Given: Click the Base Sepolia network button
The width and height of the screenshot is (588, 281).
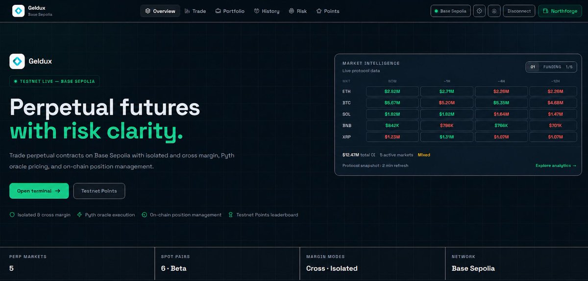Looking at the screenshot, I should point(451,11).
